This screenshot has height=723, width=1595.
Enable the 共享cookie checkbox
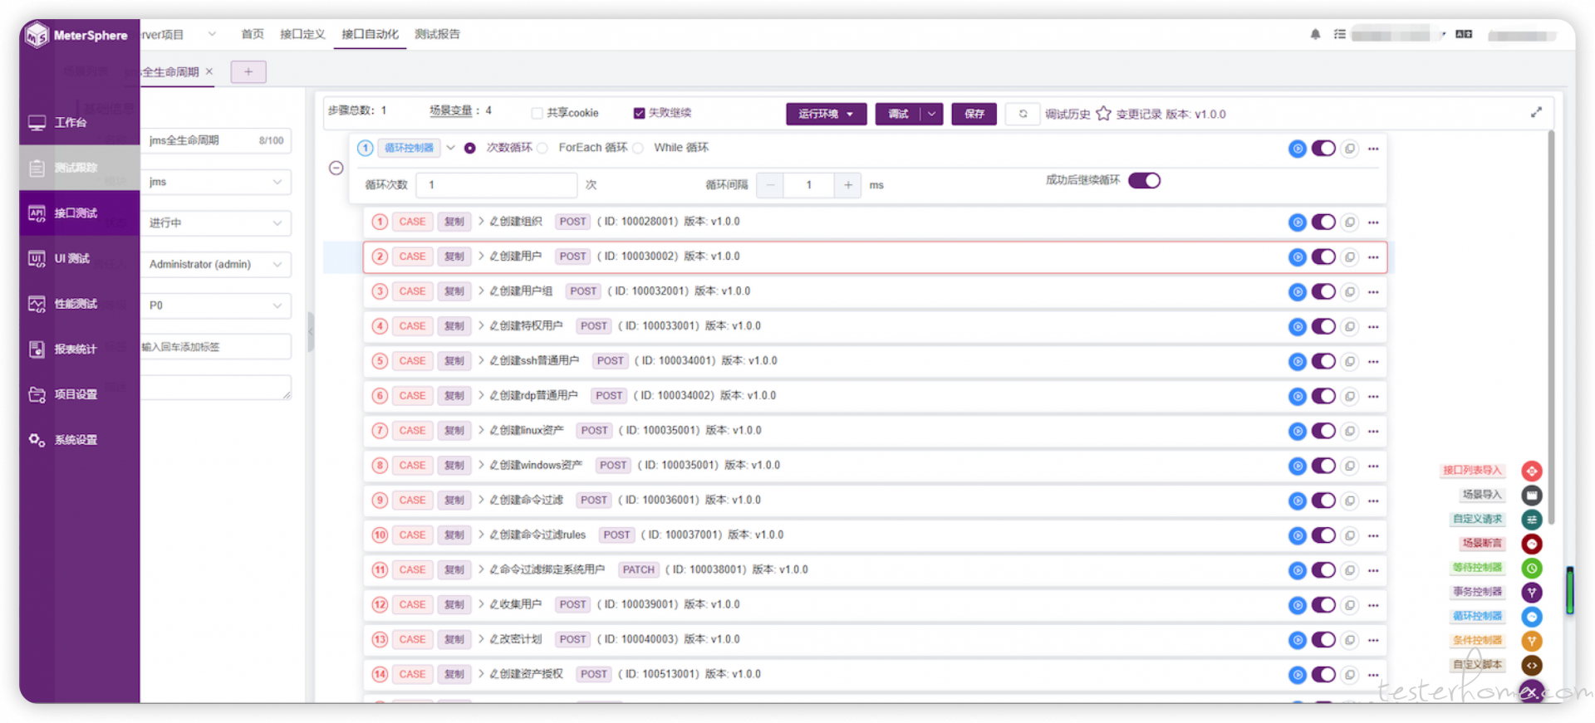[537, 114]
